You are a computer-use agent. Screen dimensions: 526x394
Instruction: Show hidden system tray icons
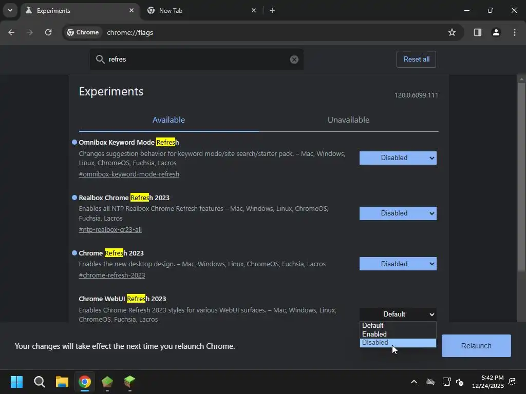click(x=414, y=382)
